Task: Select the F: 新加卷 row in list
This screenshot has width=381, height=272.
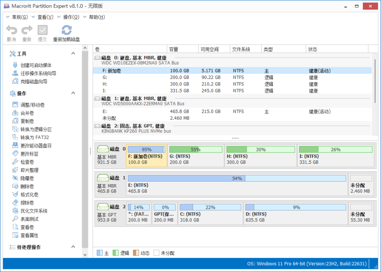Action: 232,71
